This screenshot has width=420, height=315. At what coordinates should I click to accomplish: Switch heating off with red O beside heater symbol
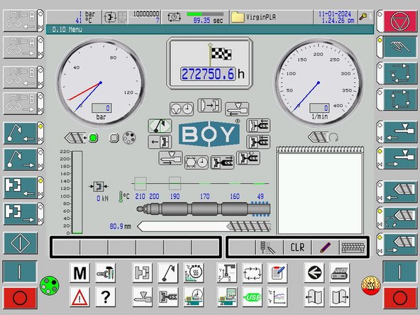click(x=399, y=298)
